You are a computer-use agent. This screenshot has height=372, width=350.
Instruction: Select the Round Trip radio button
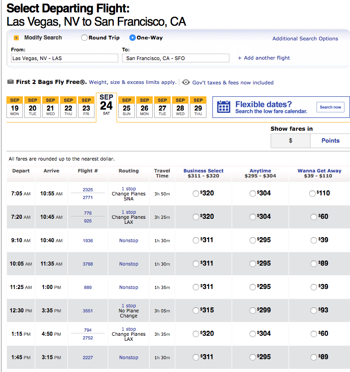[x=84, y=38]
